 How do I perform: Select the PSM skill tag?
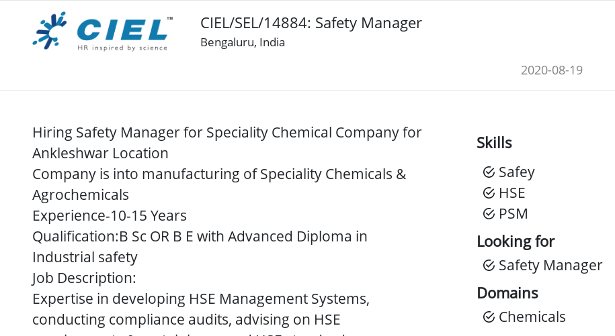(x=513, y=214)
